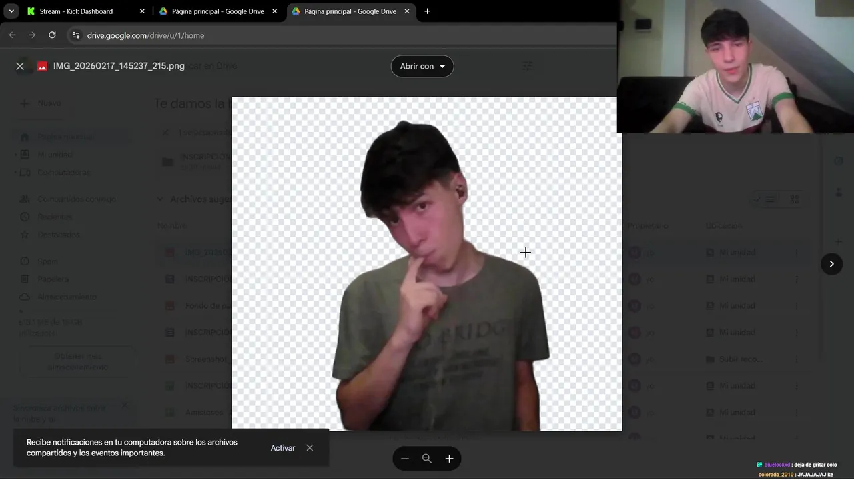Close the image preview with the X
Viewport: 854px width, 480px height.
[20, 66]
